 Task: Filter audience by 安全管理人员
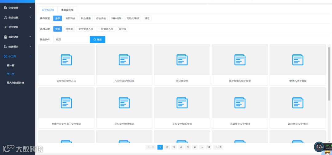pos(86,29)
